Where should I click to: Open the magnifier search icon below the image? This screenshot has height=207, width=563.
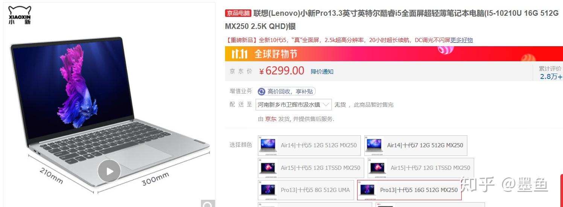click(x=207, y=204)
